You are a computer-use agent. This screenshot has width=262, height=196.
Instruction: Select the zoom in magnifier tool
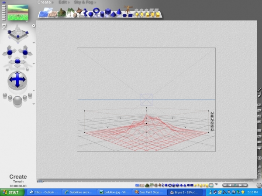259,167
